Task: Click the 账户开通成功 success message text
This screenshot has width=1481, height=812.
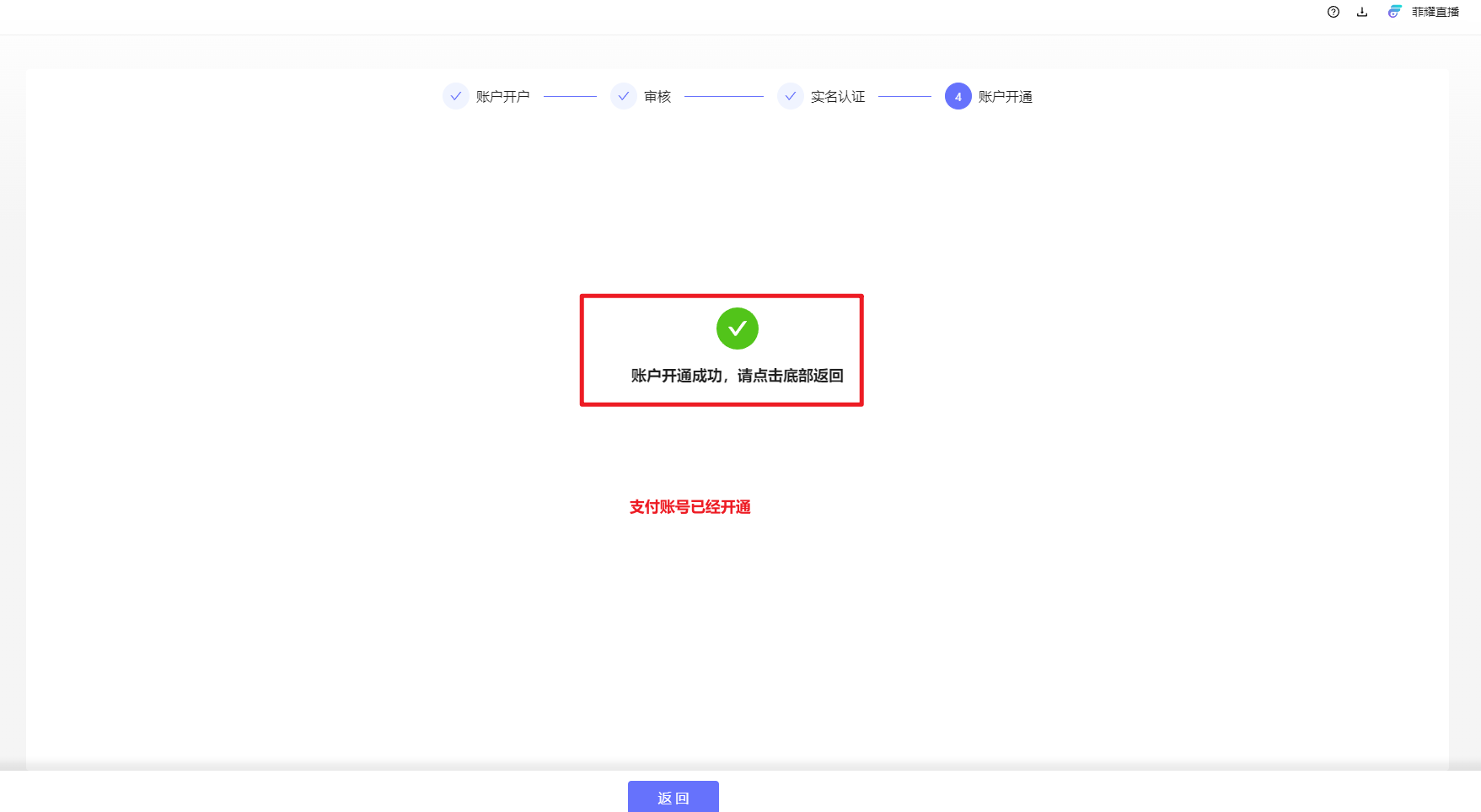Action: [x=737, y=376]
